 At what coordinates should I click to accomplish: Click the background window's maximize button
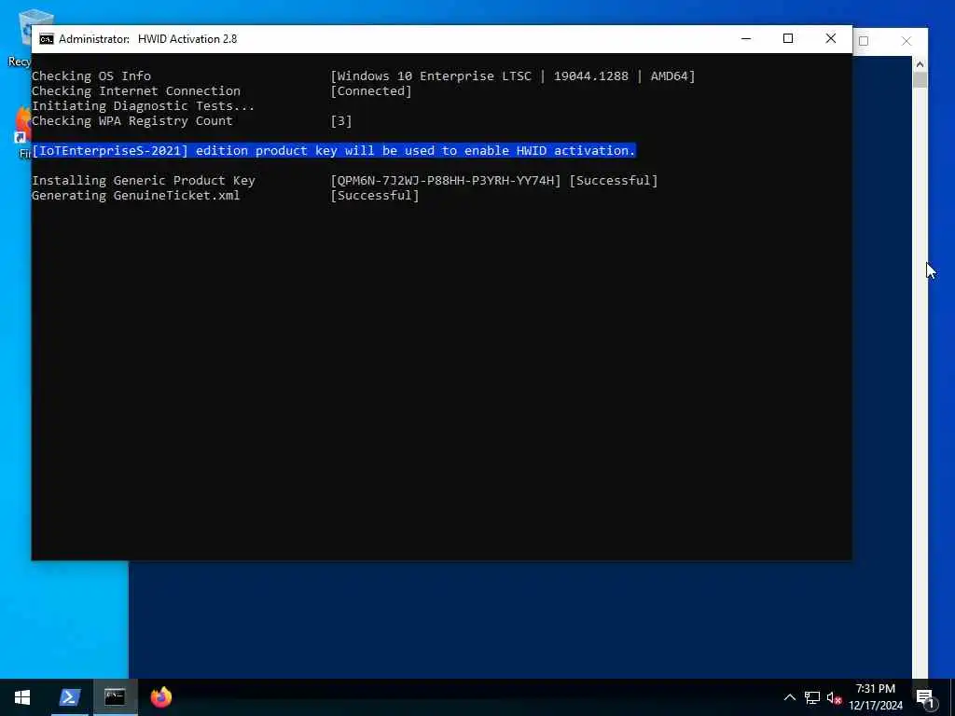[864, 41]
